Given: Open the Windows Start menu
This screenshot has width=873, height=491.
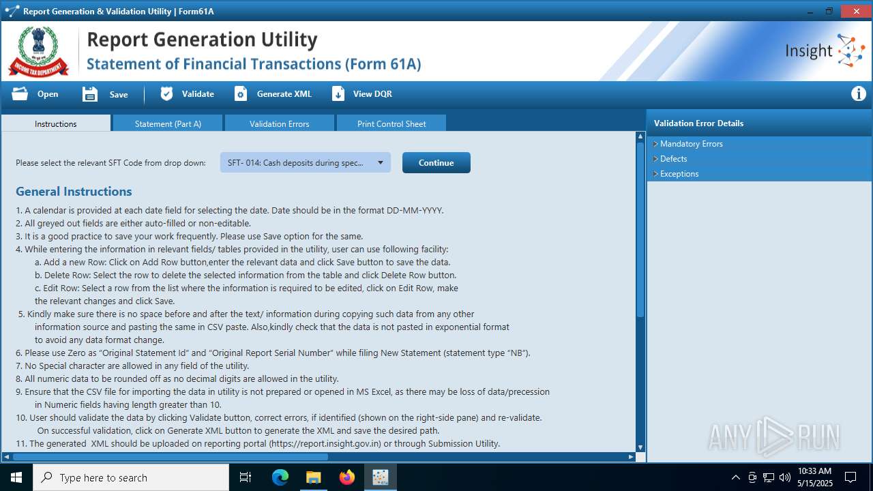Looking at the screenshot, I should (x=16, y=477).
